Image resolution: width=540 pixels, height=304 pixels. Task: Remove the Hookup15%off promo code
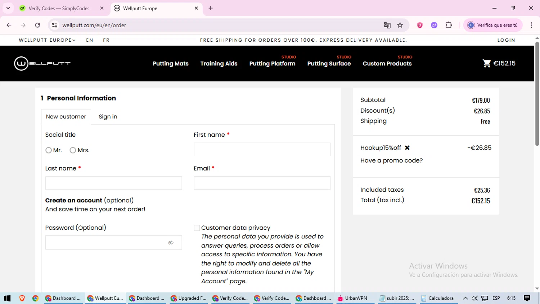click(x=407, y=148)
